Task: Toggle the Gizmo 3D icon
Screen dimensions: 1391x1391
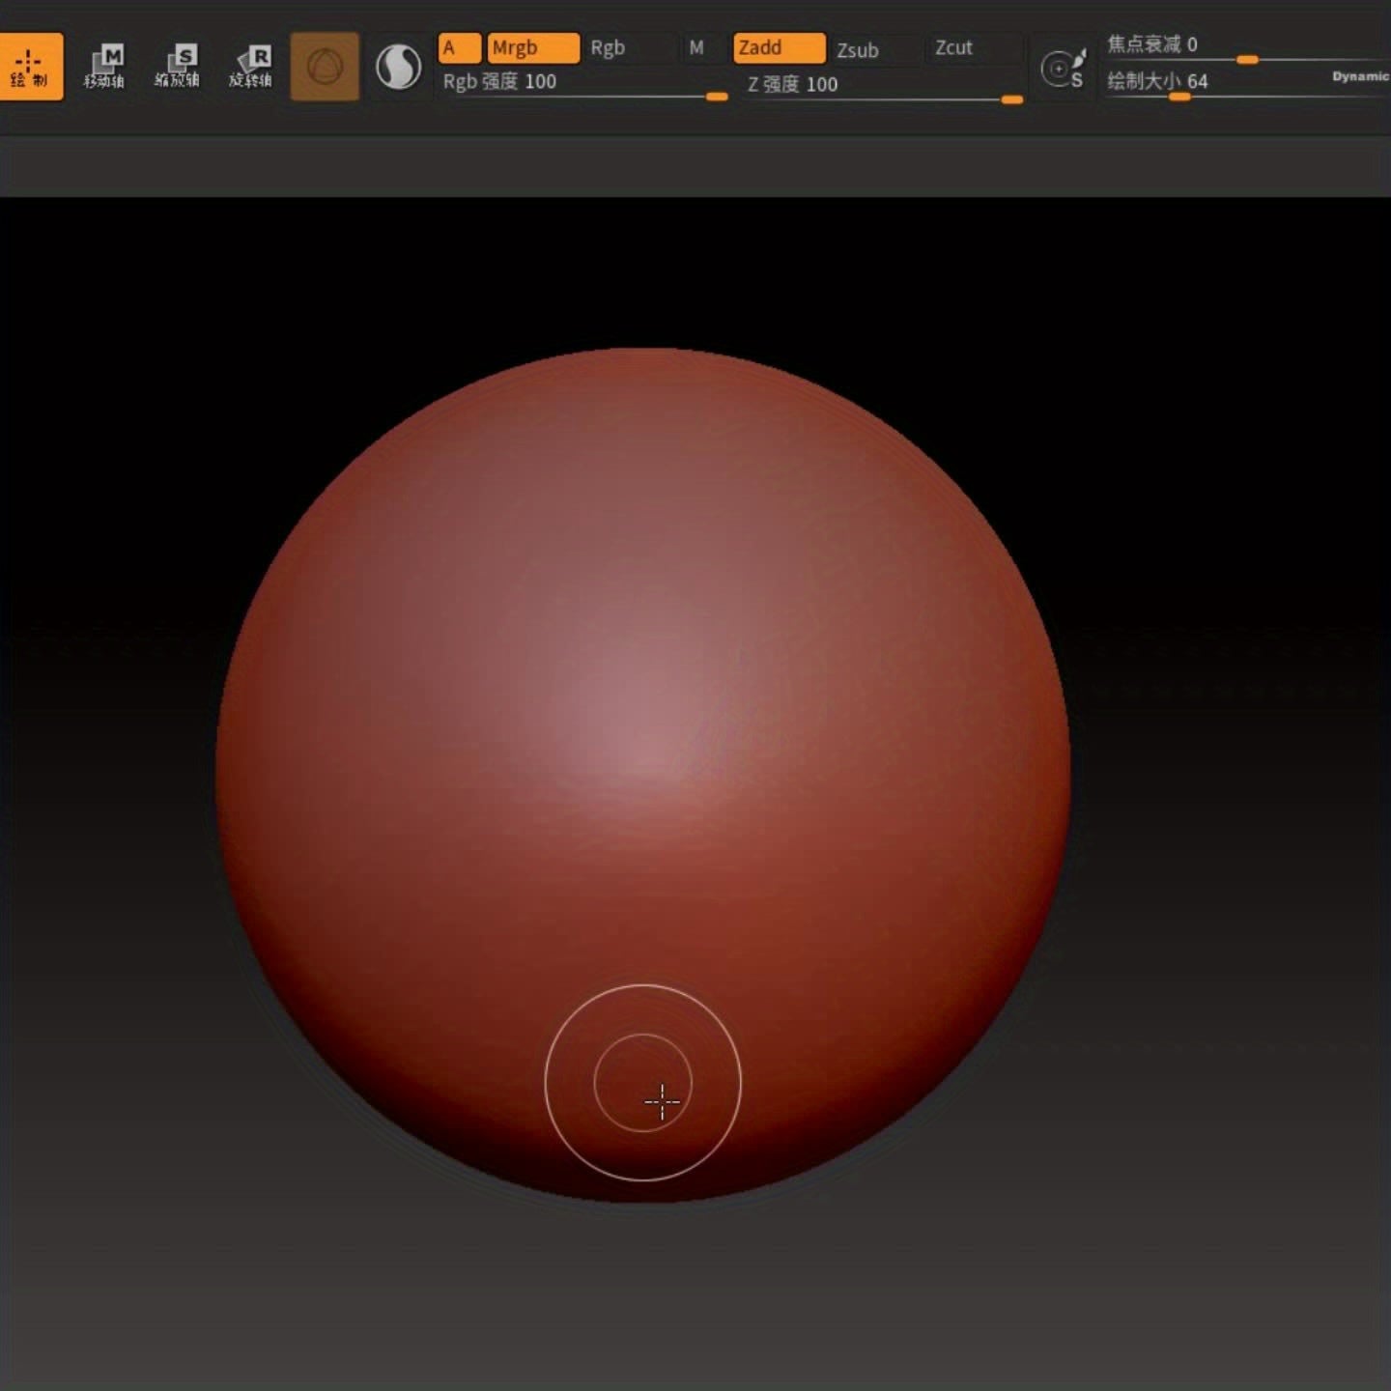Action: [x=325, y=67]
